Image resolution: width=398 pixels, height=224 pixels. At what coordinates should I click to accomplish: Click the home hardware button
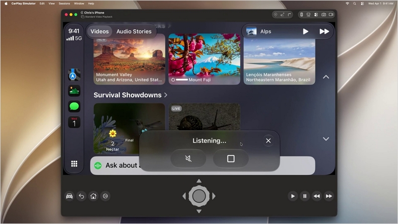click(93, 196)
